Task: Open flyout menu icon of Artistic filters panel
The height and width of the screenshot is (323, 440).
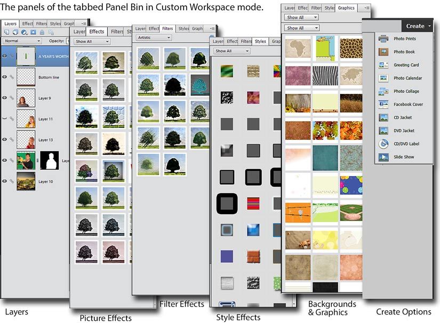Action: 212,28
